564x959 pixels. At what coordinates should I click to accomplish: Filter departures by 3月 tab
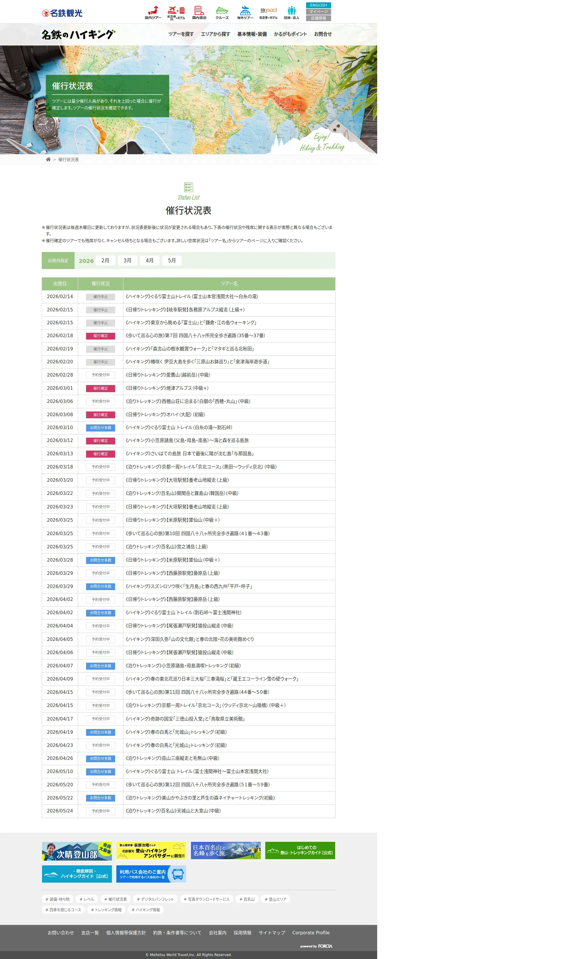[x=127, y=260]
